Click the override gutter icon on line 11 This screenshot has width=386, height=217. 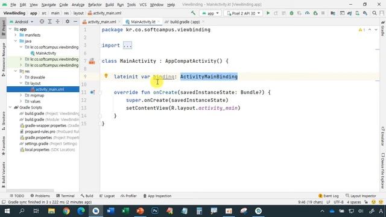point(92,92)
